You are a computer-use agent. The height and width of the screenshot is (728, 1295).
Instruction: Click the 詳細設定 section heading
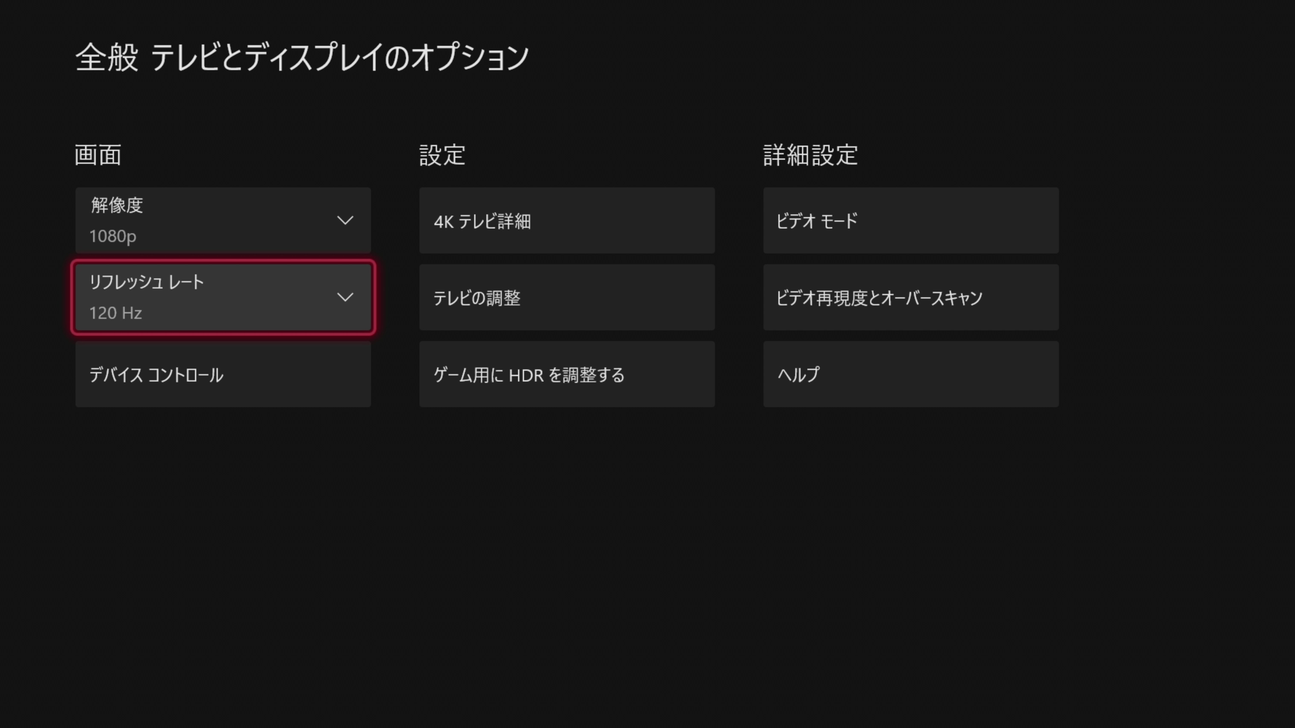pyautogui.click(x=810, y=155)
